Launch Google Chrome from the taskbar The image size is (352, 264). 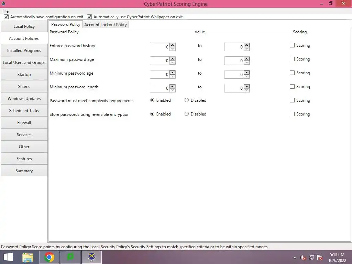pyautogui.click(x=49, y=257)
